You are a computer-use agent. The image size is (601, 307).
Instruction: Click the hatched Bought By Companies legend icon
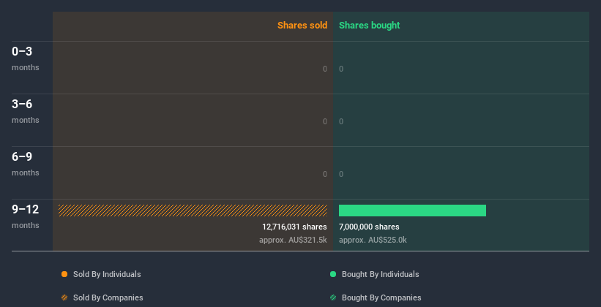click(333, 297)
